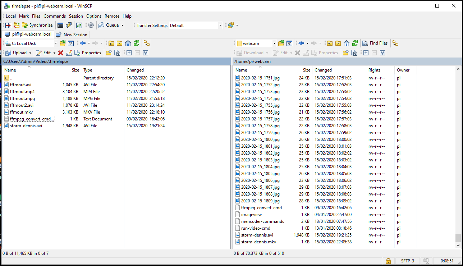Click the Upload button
Screen dimensions: 463x266
click(x=16, y=53)
